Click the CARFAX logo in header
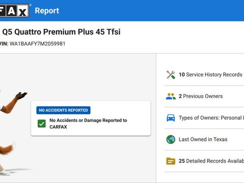Viewport: 244px width, 183px height. click(x=14, y=10)
